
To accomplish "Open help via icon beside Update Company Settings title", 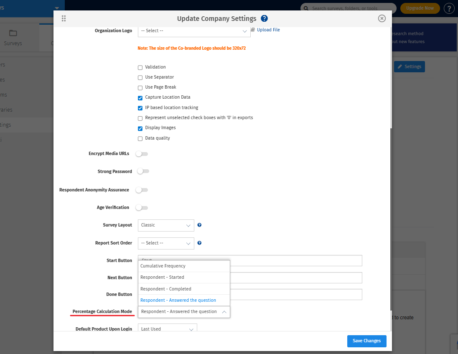I will coord(265,18).
